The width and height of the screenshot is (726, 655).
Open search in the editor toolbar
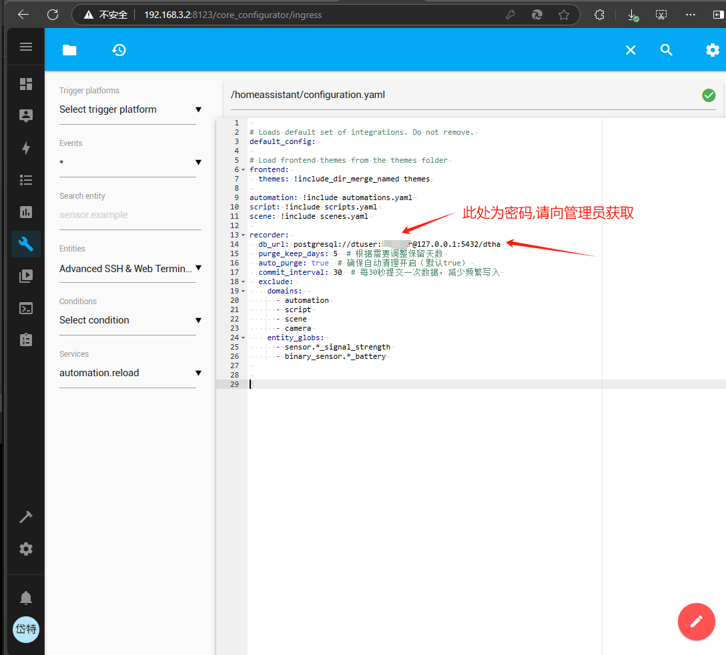(666, 50)
